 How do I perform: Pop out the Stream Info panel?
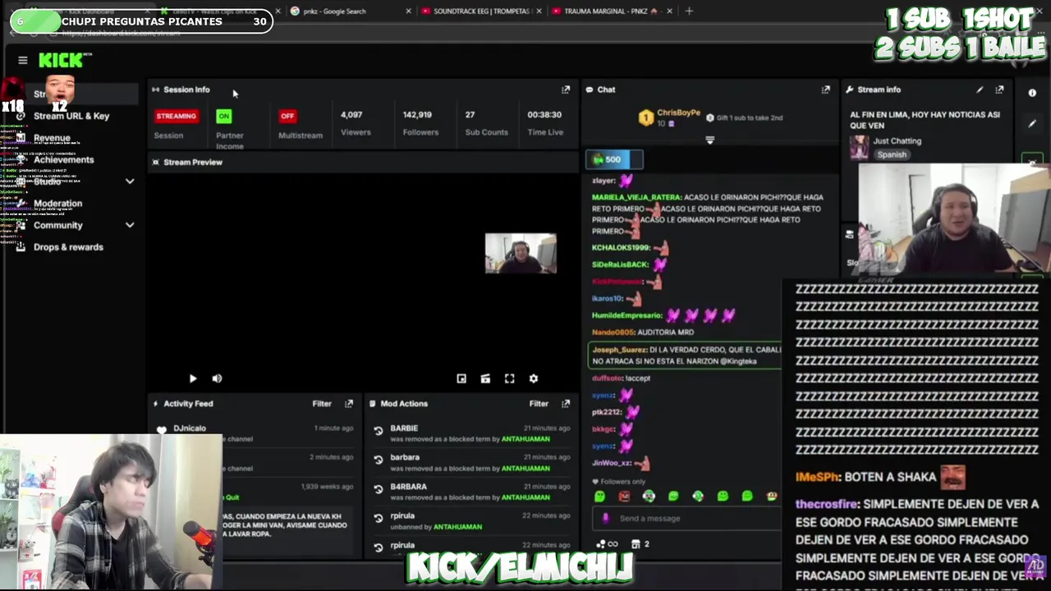999,89
